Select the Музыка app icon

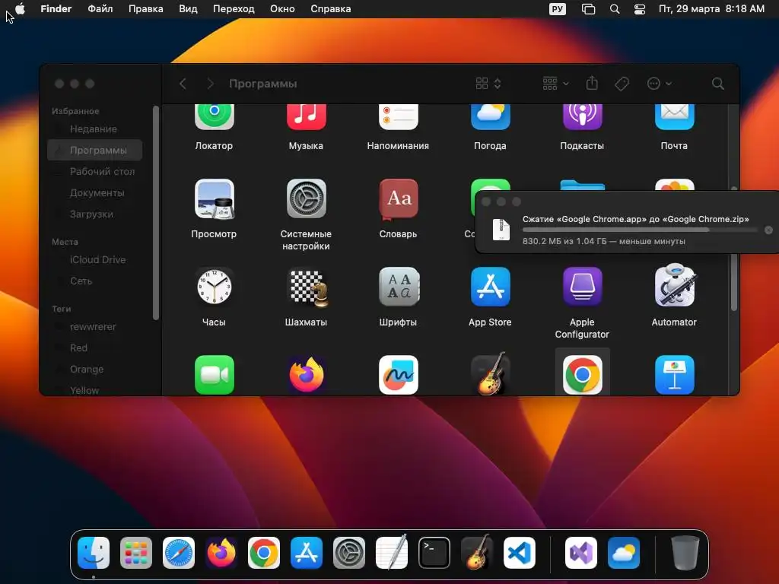306,118
